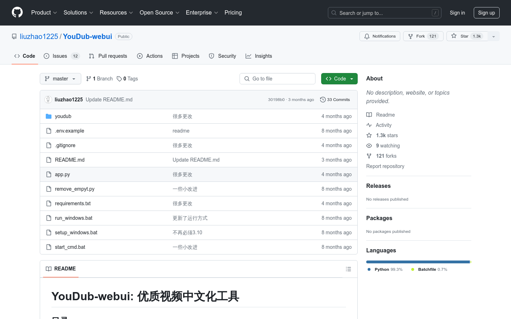Open the Releases heading link
Viewport: 511px width, 319px height.
click(378, 186)
